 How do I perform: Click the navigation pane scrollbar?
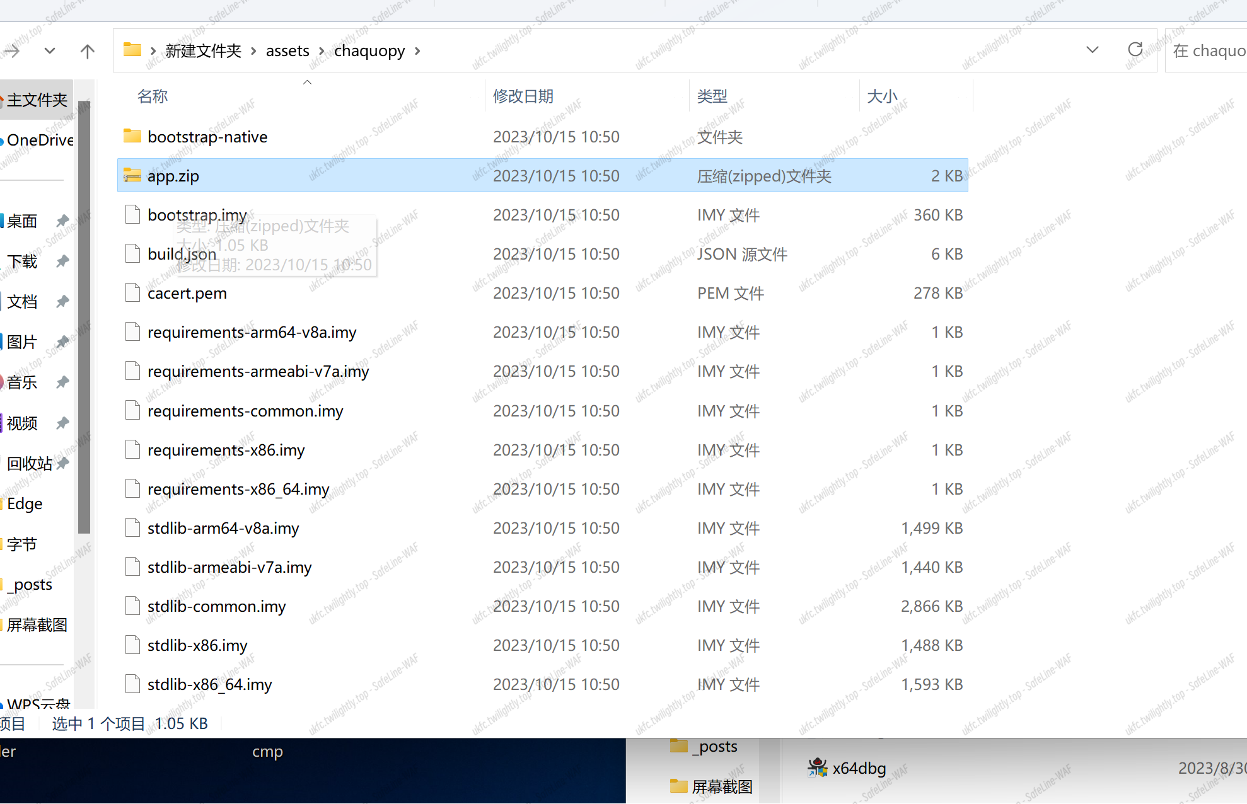coord(84,315)
